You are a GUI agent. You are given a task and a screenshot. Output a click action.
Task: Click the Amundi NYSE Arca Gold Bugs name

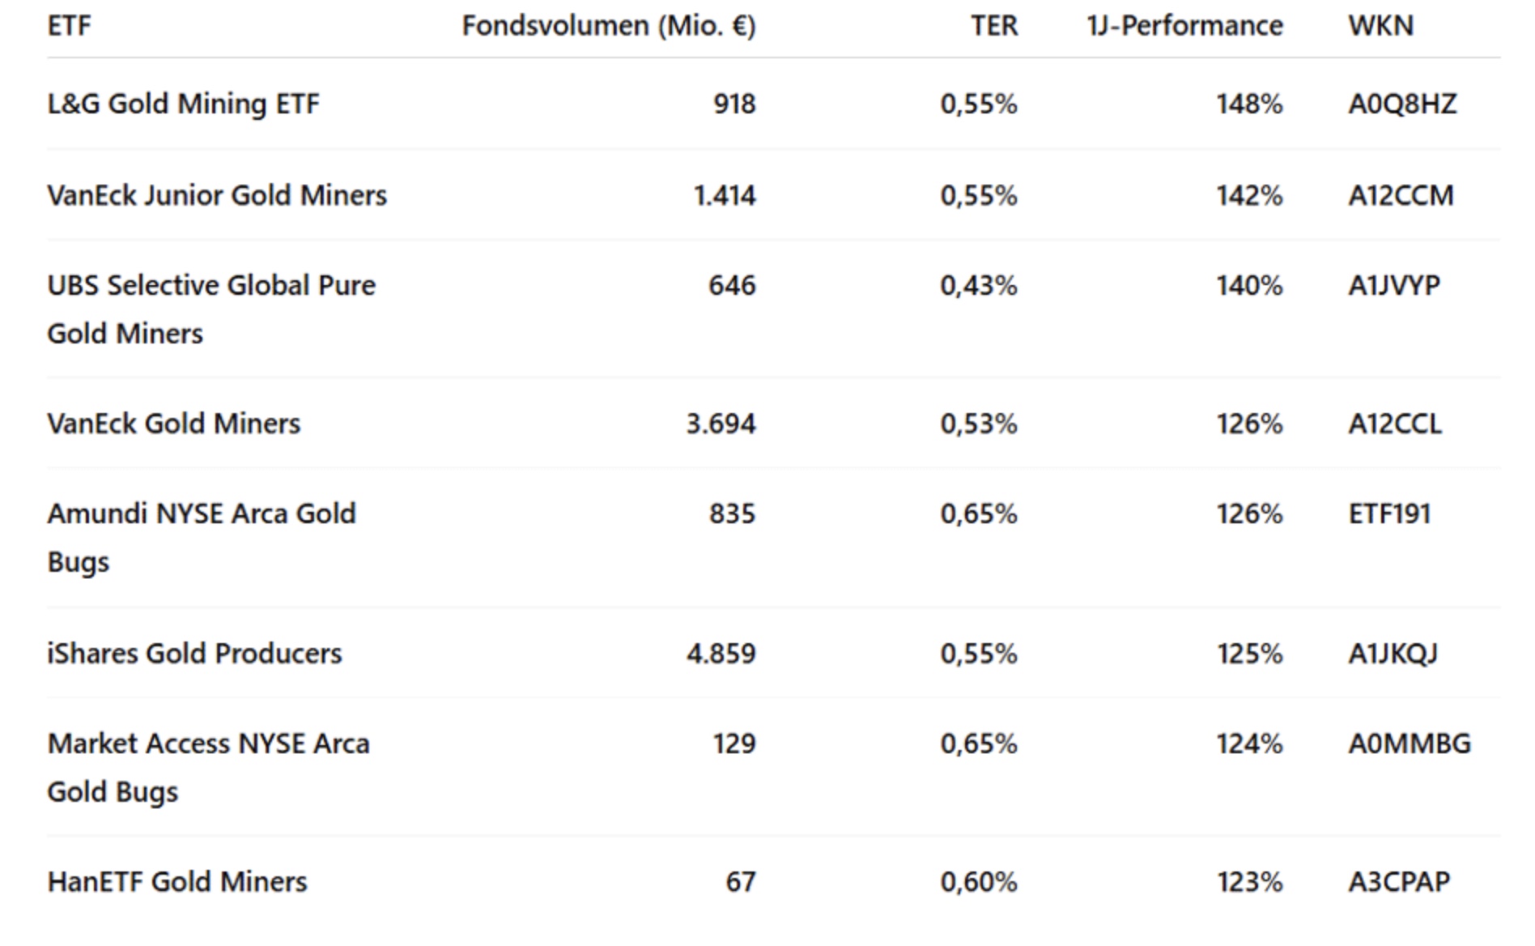201,537
